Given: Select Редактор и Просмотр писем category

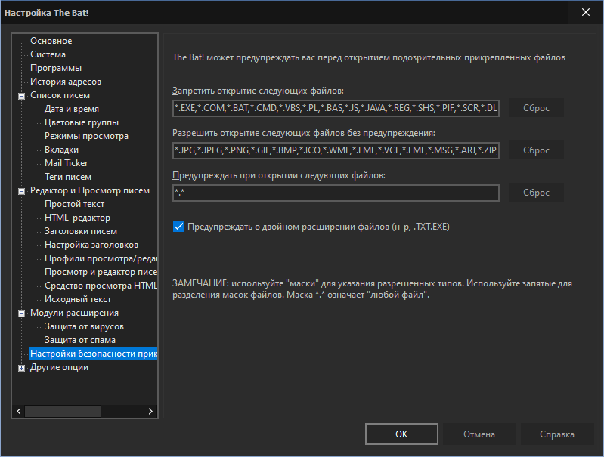Looking at the screenshot, I should 90,190.
